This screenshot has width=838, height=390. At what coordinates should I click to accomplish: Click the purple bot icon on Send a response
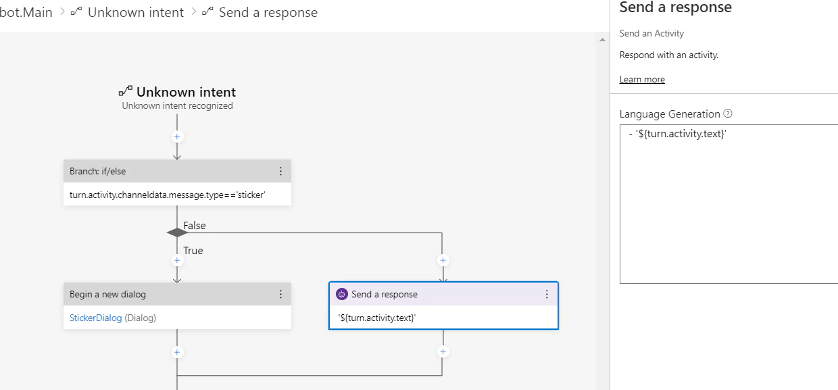(342, 294)
